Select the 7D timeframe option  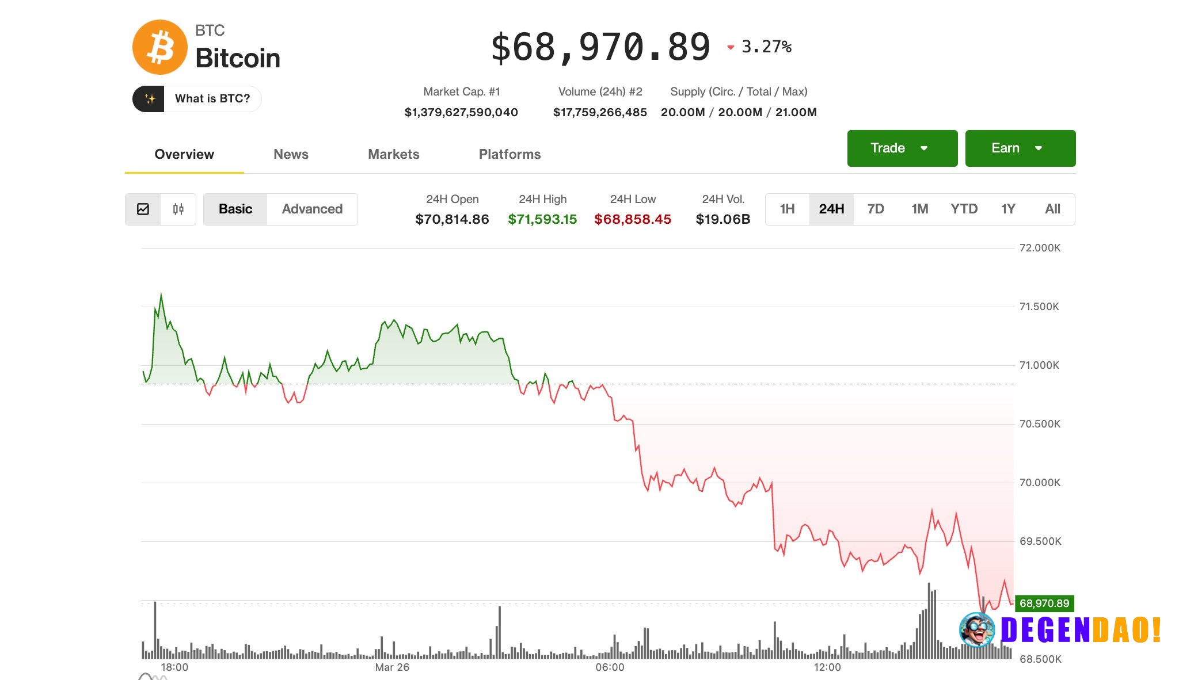click(x=875, y=209)
